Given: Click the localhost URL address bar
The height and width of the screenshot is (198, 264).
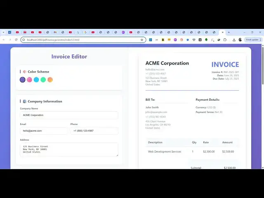Looking at the screenshot, I should point(83,40).
